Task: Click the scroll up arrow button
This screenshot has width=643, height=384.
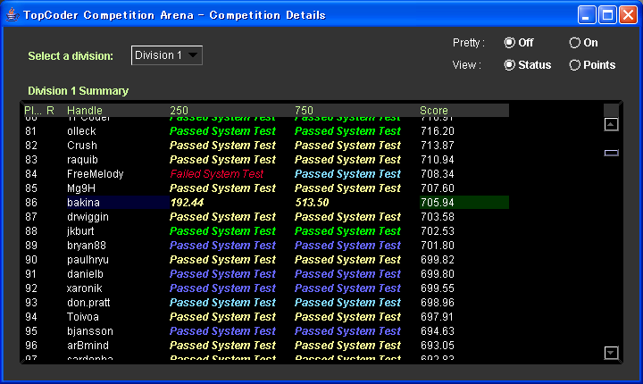Action: click(x=611, y=124)
